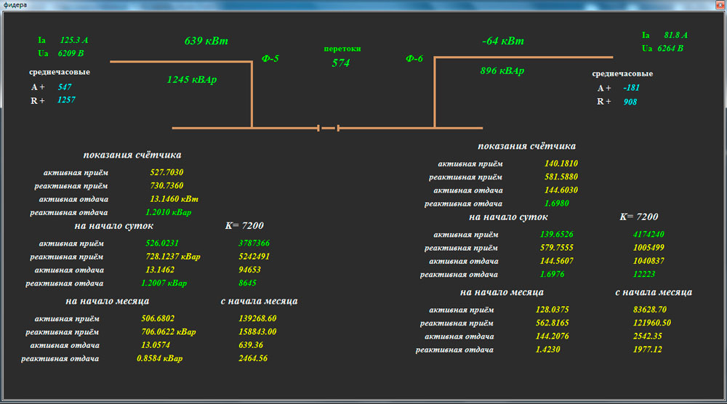The width and height of the screenshot is (727, 404).
Task: Select left hourly average A+ value 547
Action: [x=65, y=87]
